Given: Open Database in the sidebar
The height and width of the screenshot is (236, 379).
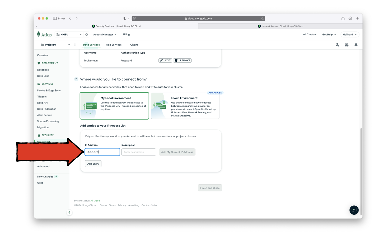Looking at the screenshot, I should [43, 70].
